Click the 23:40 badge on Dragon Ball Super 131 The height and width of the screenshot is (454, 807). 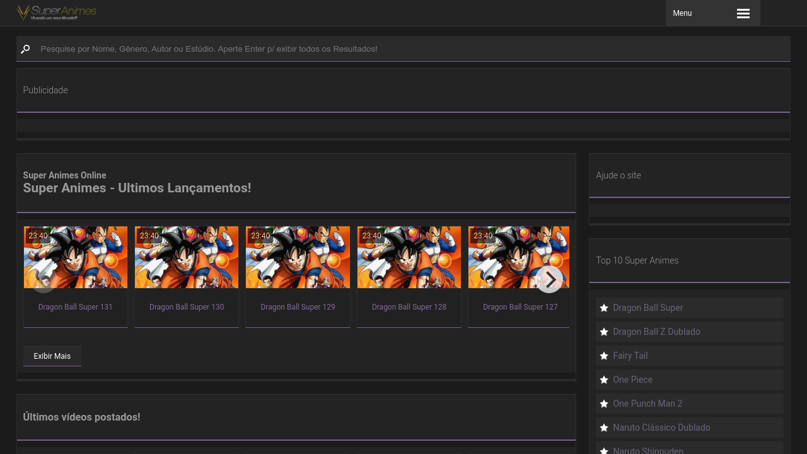(x=38, y=236)
